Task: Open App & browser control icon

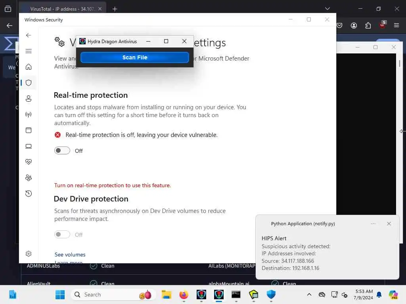Action: pos(29,130)
